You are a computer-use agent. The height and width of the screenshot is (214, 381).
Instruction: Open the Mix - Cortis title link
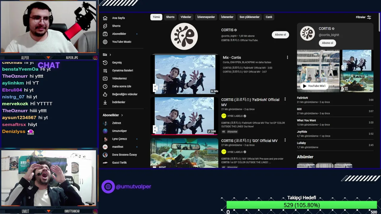232,58
